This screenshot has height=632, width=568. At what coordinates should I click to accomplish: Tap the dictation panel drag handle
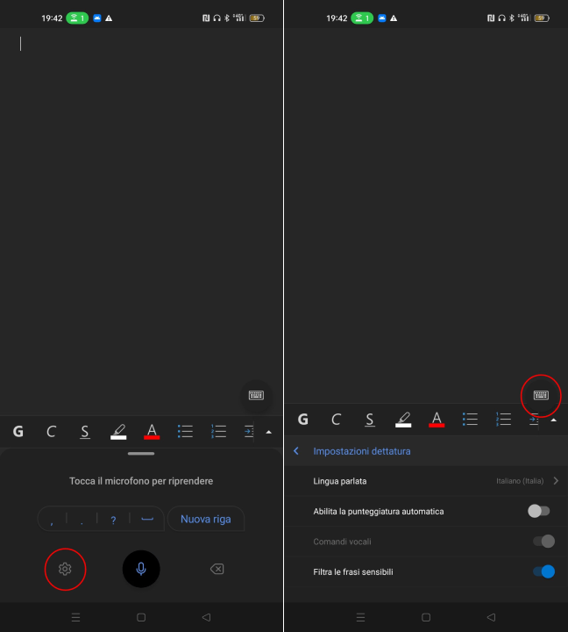(x=141, y=454)
